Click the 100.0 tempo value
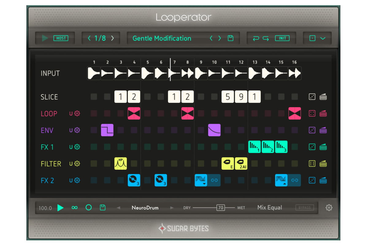368x245 pixels. pos(45,208)
